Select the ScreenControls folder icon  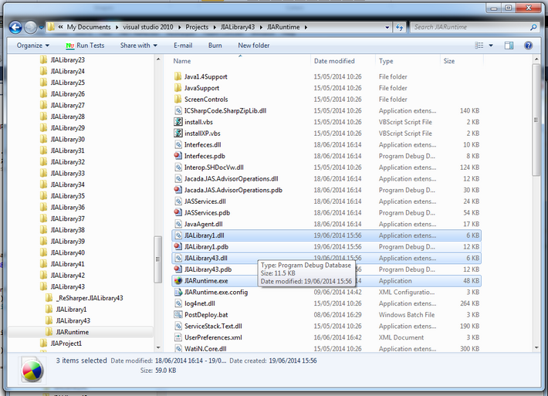point(178,100)
